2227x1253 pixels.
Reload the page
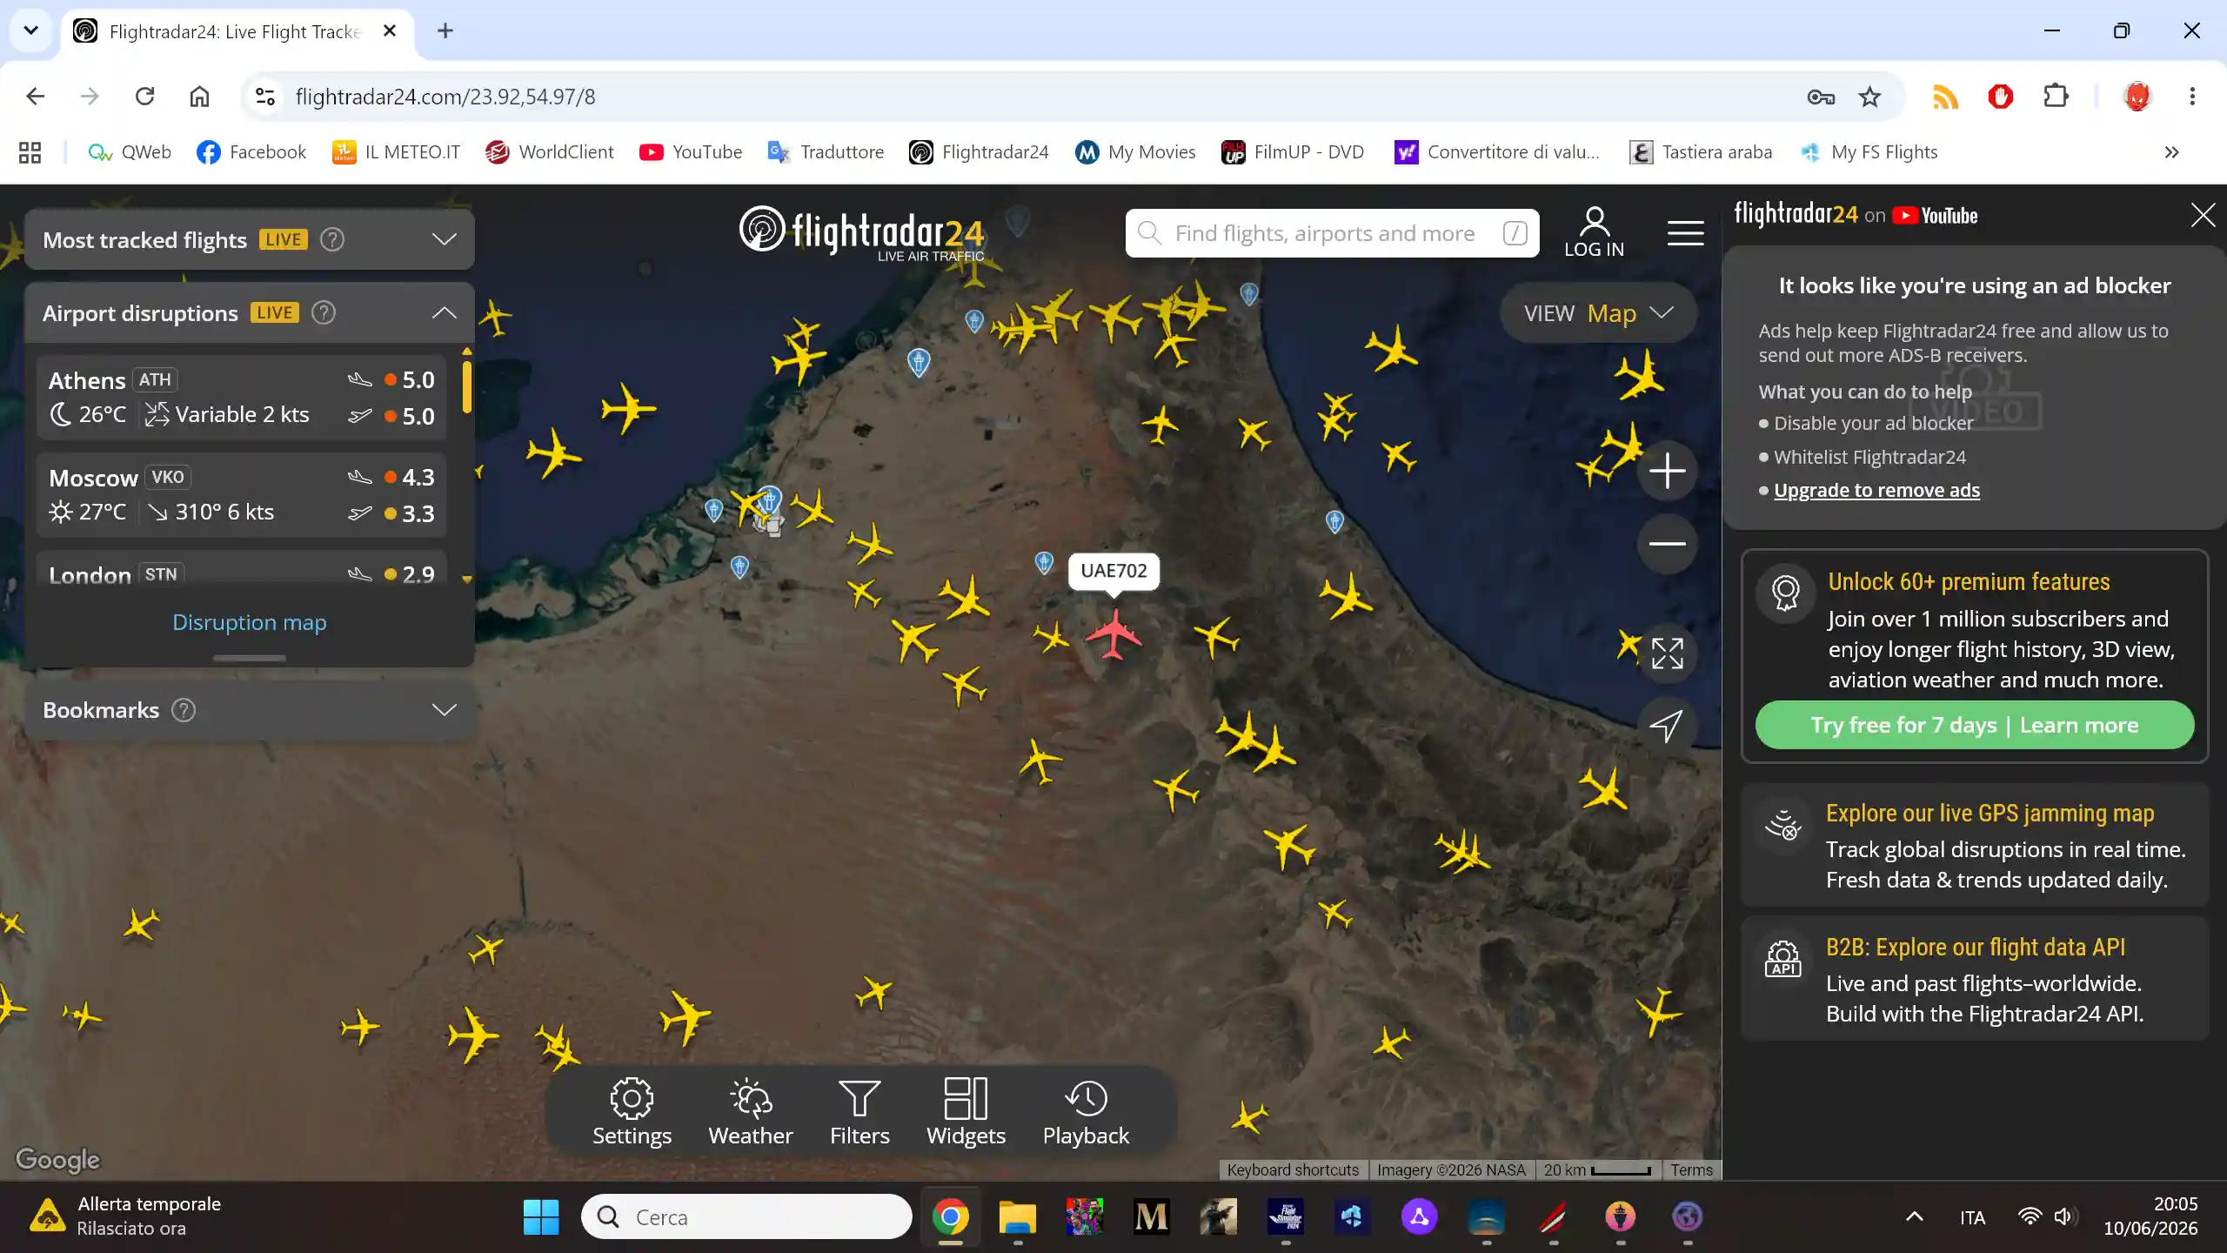144,97
